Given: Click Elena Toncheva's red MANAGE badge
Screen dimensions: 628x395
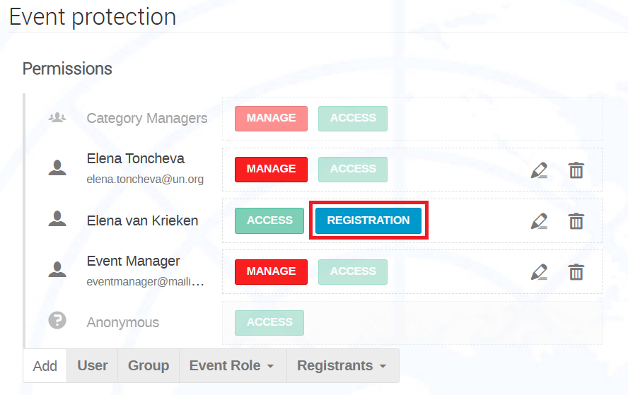Looking at the screenshot, I should tap(271, 170).
